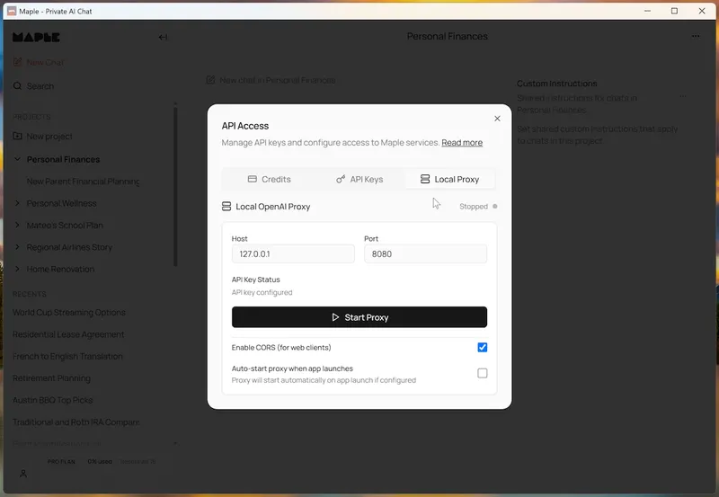The height and width of the screenshot is (497, 719).
Task: Click the Stopped status indicator
Action: click(478, 207)
